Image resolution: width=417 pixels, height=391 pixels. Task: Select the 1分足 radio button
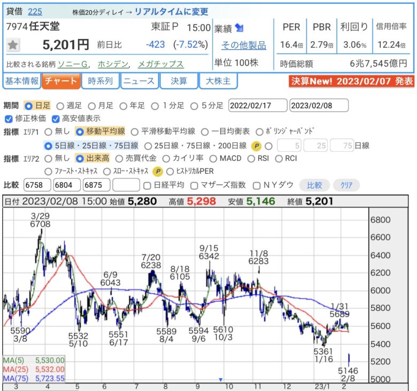155,106
